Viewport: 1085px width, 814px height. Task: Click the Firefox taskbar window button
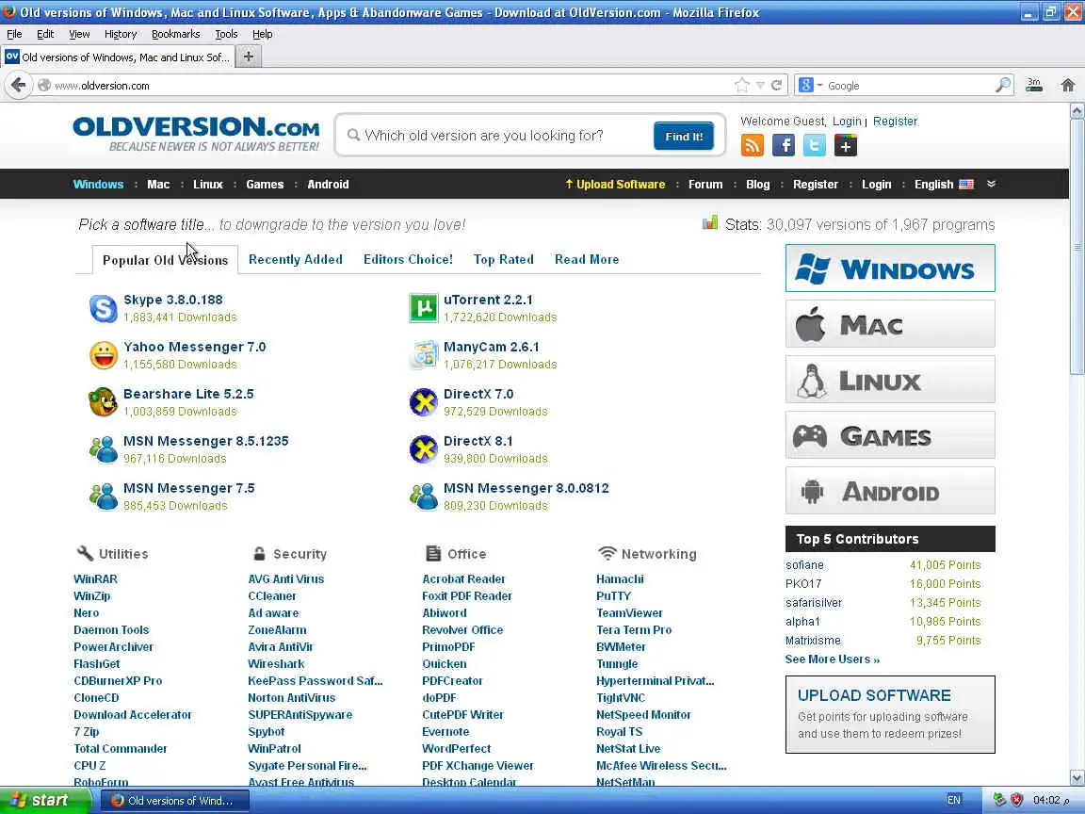pos(174,800)
